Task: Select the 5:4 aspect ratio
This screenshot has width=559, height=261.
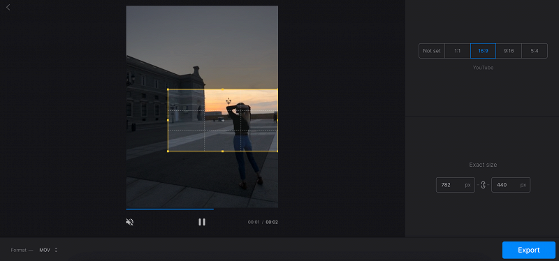Action: [x=535, y=51]
